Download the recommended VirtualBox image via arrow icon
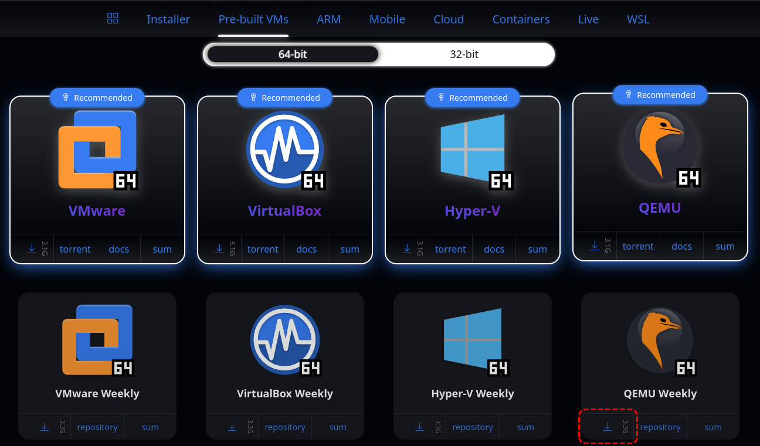This screenshot has height=446, width=760. pos(219,248)
